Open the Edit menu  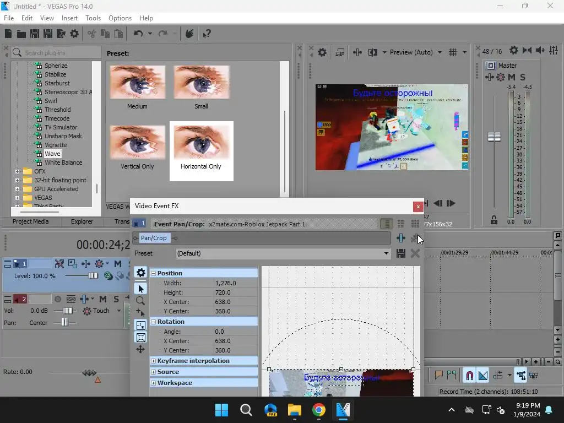tap(26, 18)
